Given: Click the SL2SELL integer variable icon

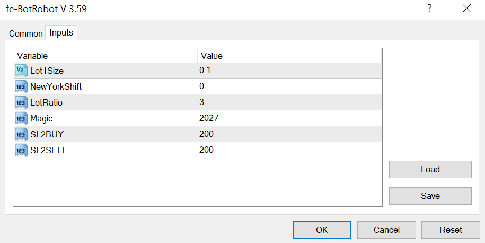Looking at the screenshot, I should pyautogui.click(x=21, y=150).
